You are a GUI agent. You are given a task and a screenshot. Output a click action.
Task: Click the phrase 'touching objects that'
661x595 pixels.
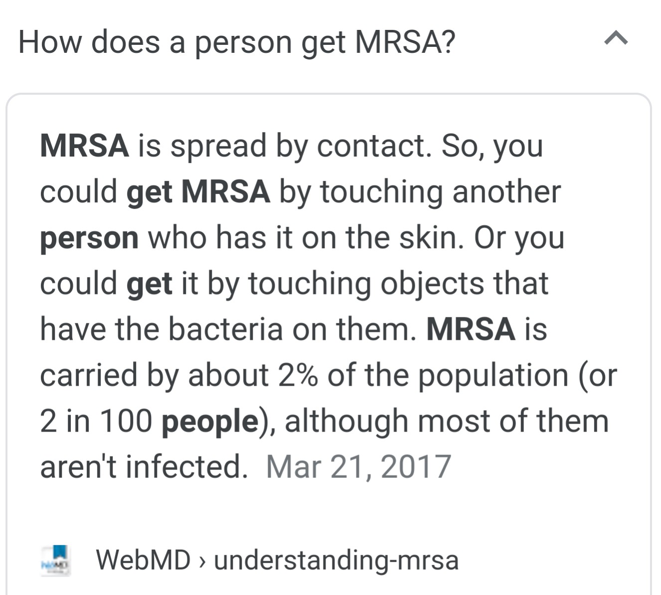[398, 284]
